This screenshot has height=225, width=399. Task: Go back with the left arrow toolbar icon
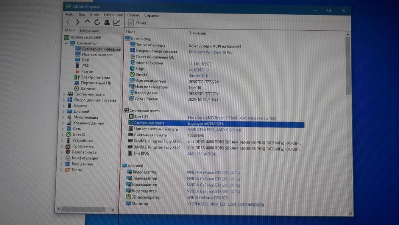68,22
